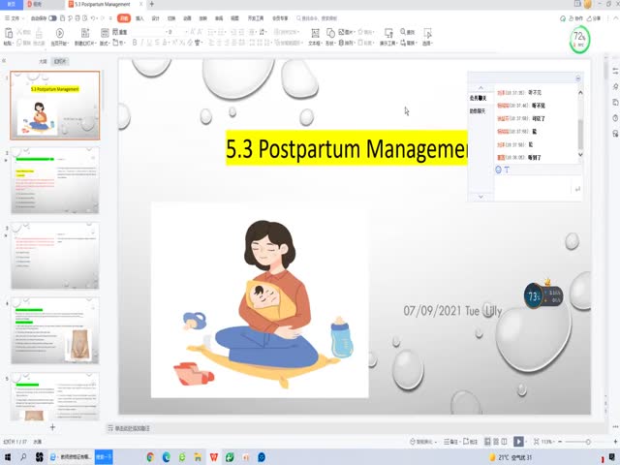Click the Increase font size icon

[x=193, y=32]
